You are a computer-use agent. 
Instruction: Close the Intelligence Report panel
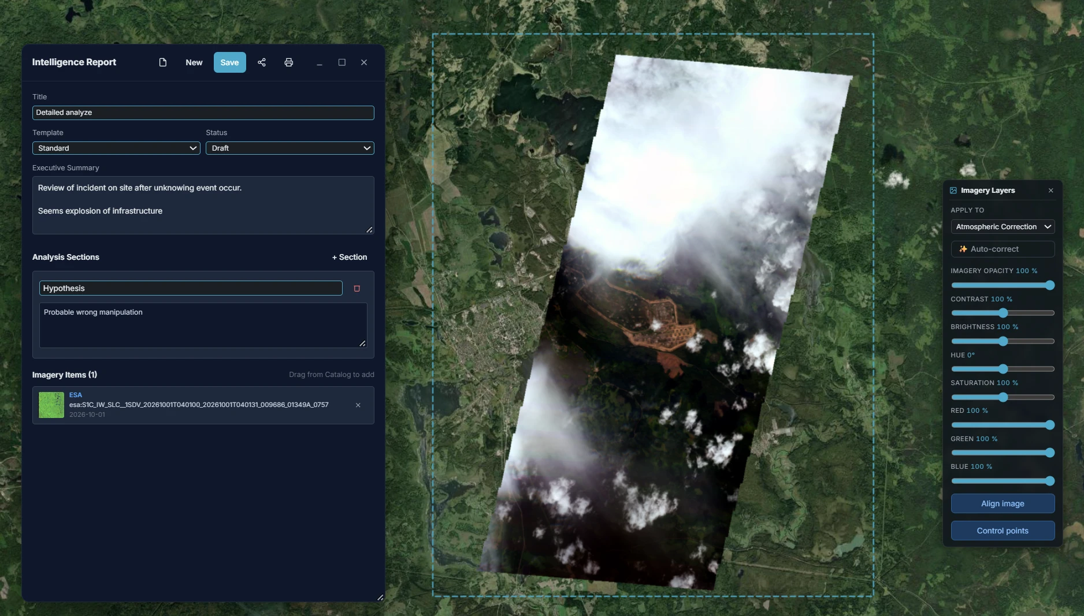pyautogui.click(x=364, y=62)
